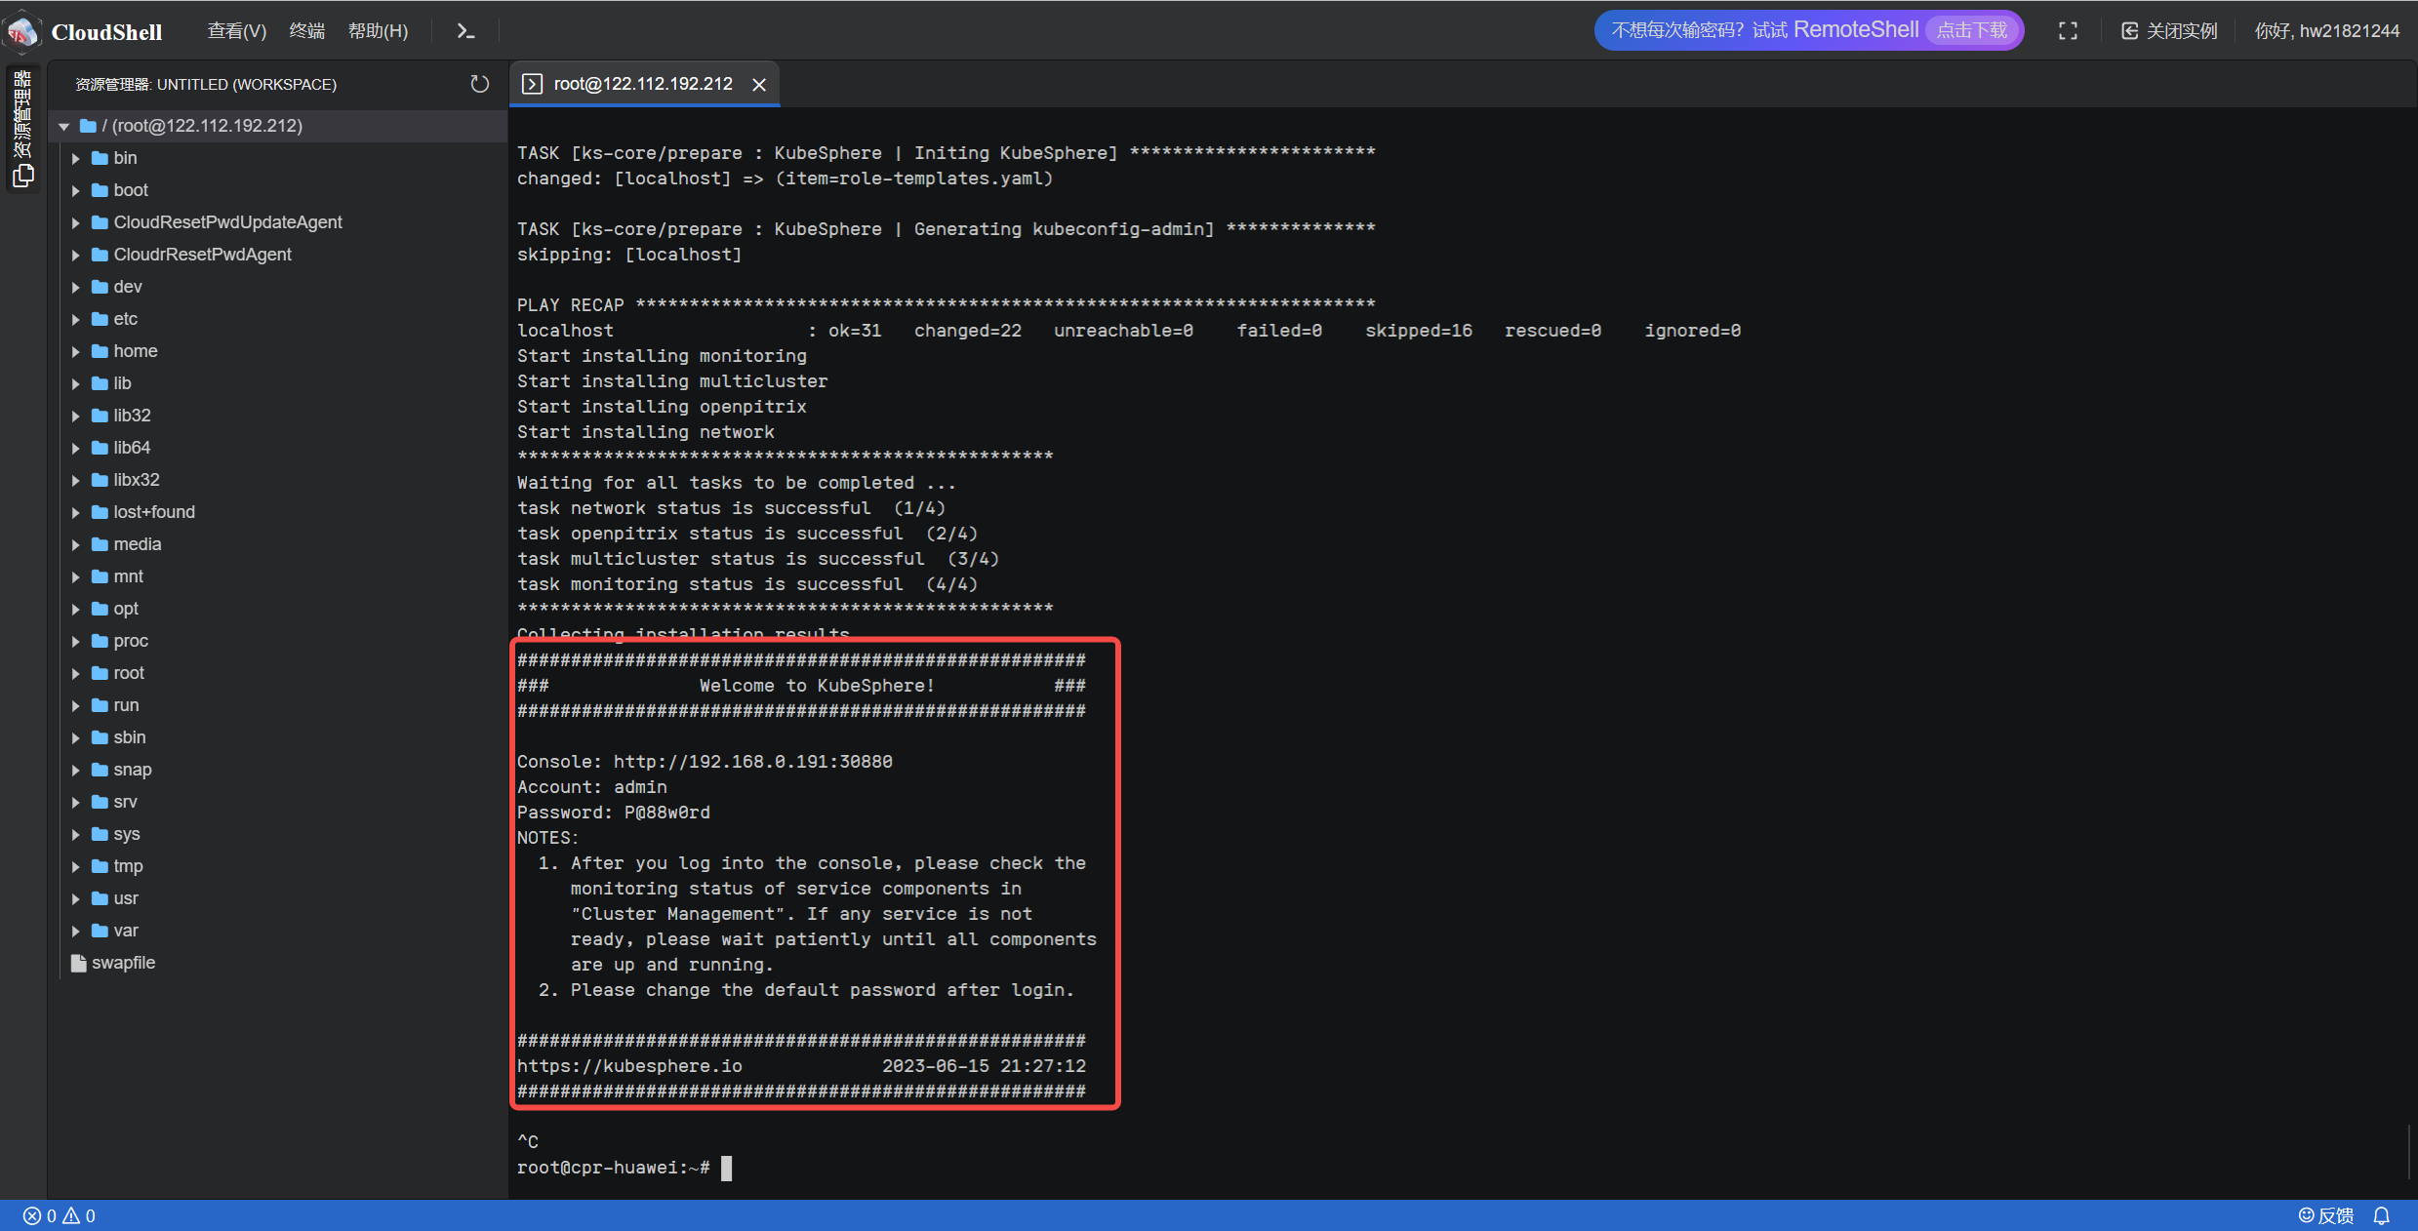
Task: Close the root@122.112.192.212 terminal tab
Action: coord(758,85)
